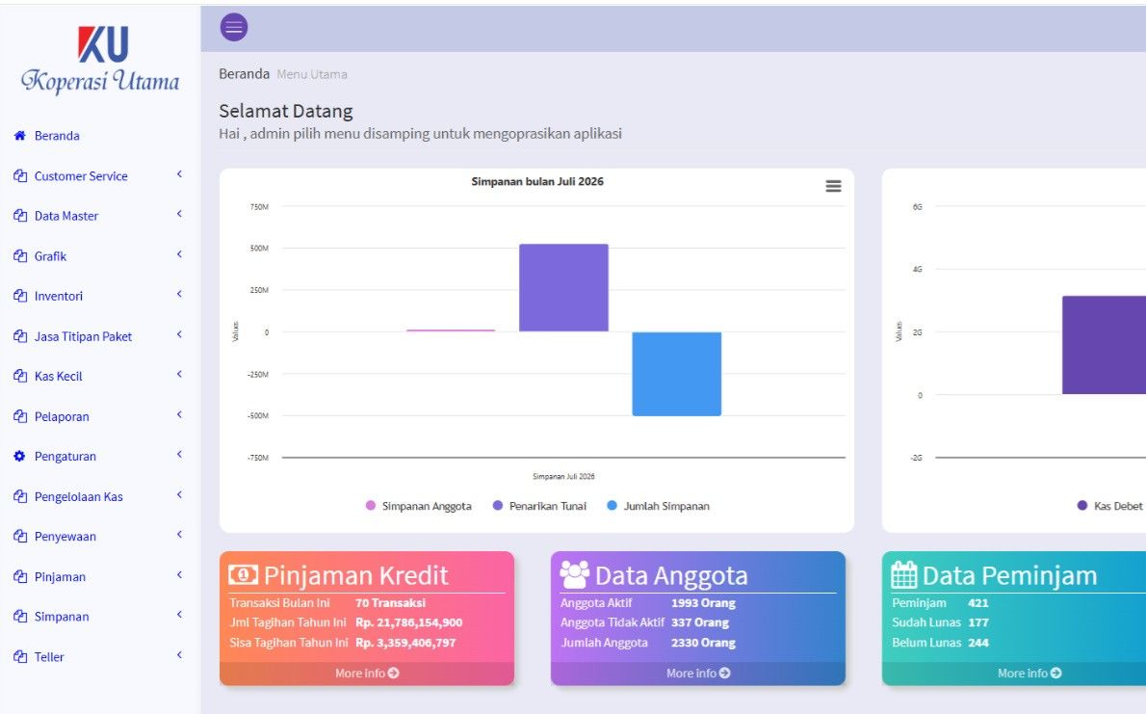Click More info on the Data Anggota card
The width and height of the screenshot is (1146, 714).
click(x=698, y=673)
